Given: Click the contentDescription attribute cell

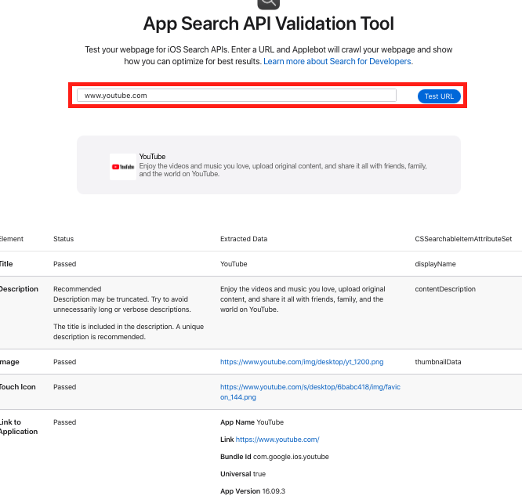Looking at the screenshot, I should click(x=445, y=289).
